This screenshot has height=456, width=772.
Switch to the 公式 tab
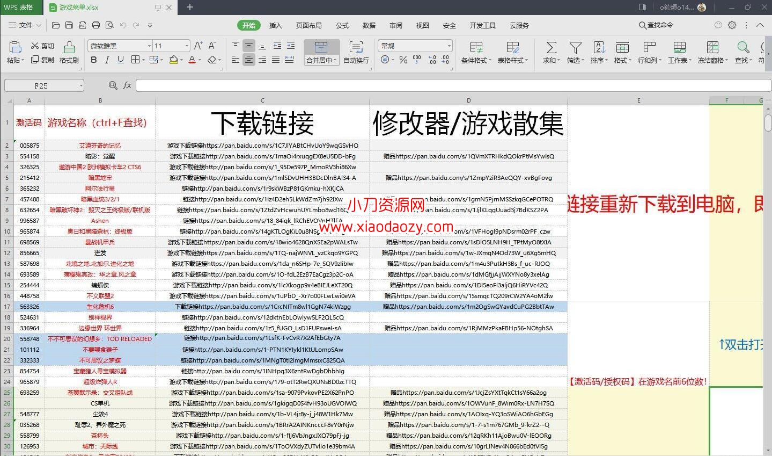coord(342,25)
